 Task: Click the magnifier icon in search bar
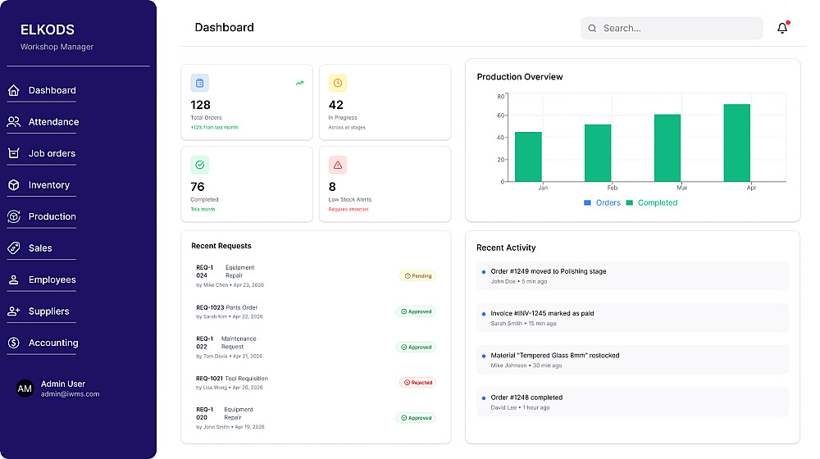coord(592,28)
